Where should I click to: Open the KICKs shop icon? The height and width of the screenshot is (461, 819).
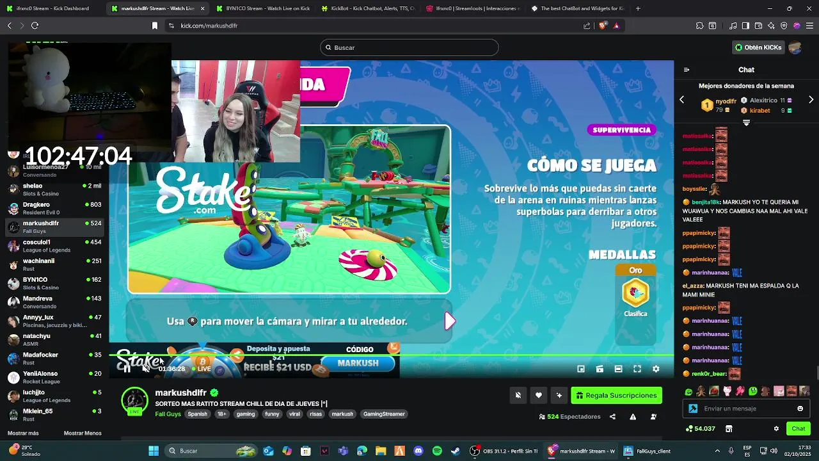point(729,428)
